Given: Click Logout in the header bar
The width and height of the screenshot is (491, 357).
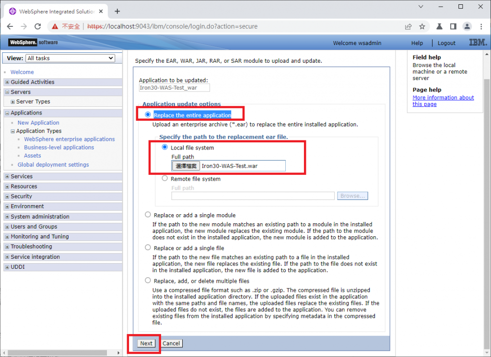Looking at the screenshot, I should coord(446,43).
